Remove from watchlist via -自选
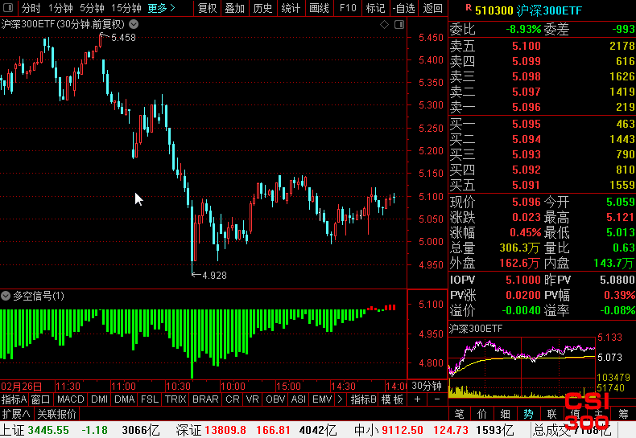This screenshot has width=636, height=438. tap(403, 8)
